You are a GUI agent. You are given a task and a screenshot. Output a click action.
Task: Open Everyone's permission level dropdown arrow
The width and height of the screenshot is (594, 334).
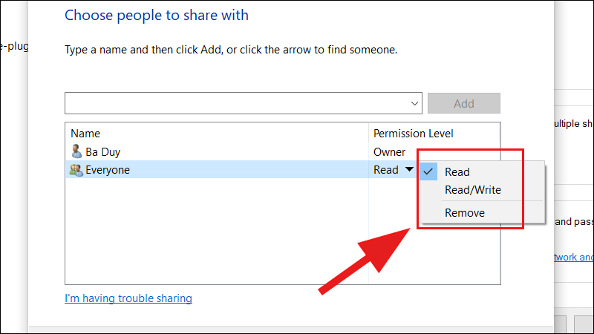point(409,170)
